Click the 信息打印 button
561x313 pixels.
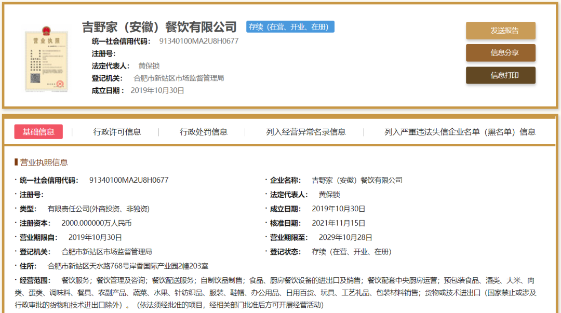(501, 75)
